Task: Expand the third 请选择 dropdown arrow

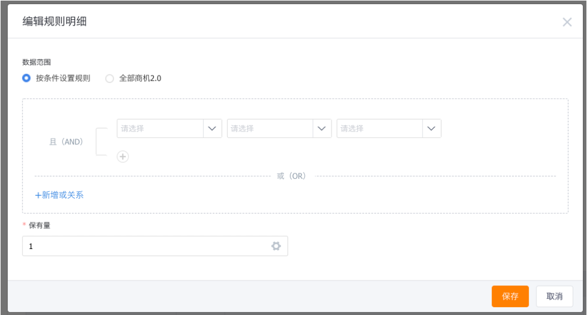Action: [x=432, y=128]
